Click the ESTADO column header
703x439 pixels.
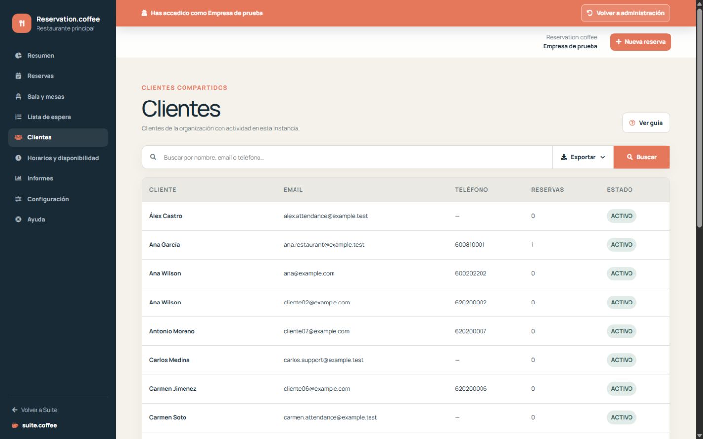tap(620, 190)
